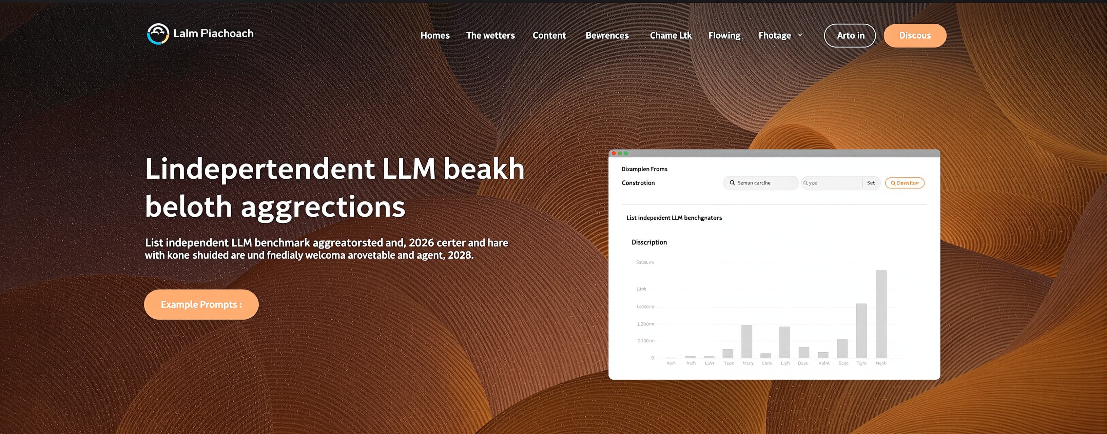This screenshot has width=1107, height=434.
Task: Click List indepeıdent LLM benchgnators text
Action: (x=674, y=218)
